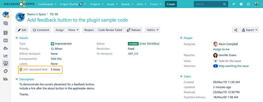The width and height of the screenshot is (263, 102).
Task: Click the '2 minutes ago' updated value
Action: point(222,87)
